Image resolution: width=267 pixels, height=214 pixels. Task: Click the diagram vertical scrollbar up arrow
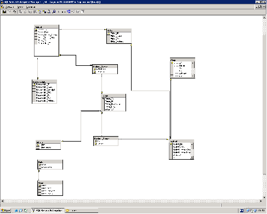264,18
